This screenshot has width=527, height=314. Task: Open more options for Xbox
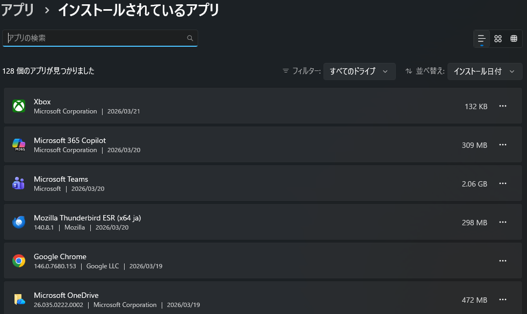pos(502,106)
